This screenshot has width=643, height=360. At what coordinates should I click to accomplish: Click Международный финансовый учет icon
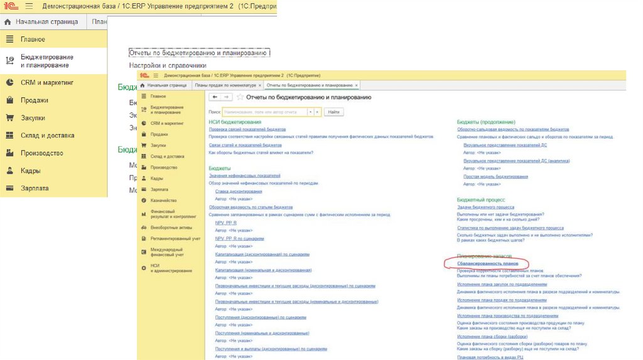coord(144,252)
